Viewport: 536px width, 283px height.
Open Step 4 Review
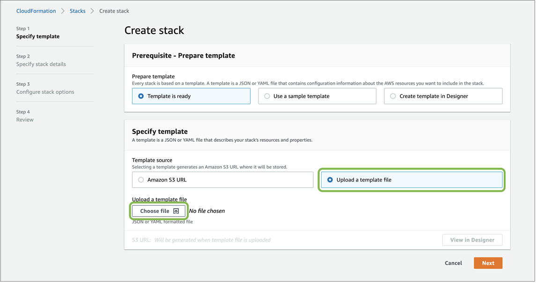click(x=25, y=115)
